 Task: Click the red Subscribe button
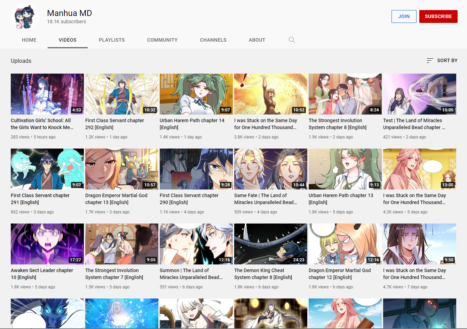coord(438,16)
